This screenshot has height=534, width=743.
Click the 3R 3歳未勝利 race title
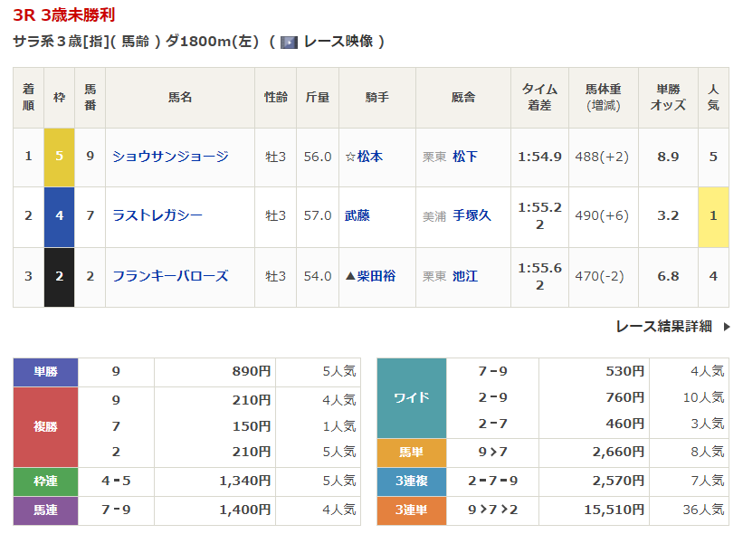tap(64, 15)
